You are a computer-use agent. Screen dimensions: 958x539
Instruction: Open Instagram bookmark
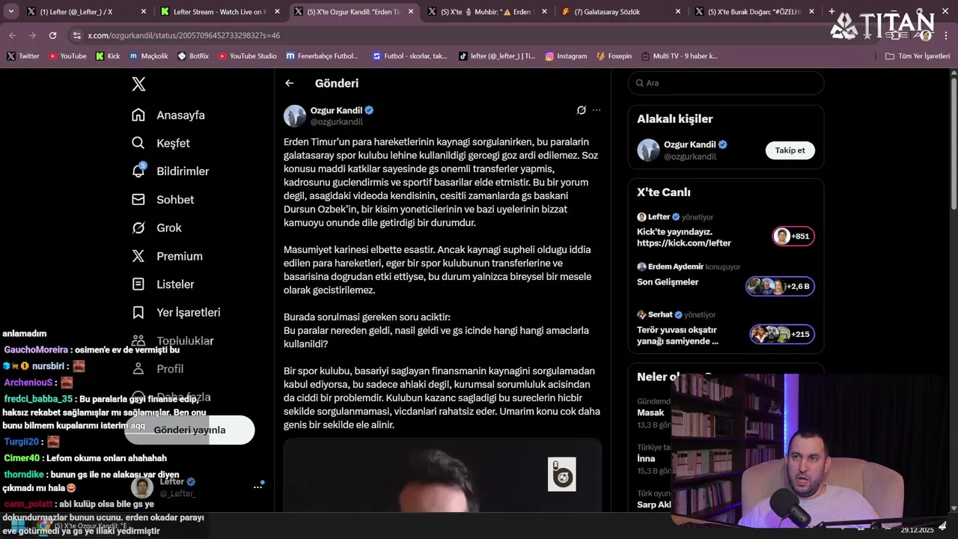[566, 56]
